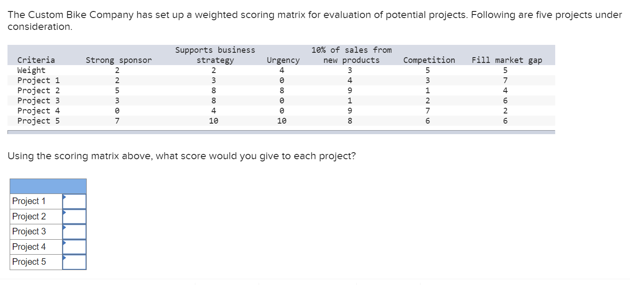Click the triangle marker in Project 2 answer cell
Image resolution: width=630 pixels, height=285 pixels.
(64, 212)
